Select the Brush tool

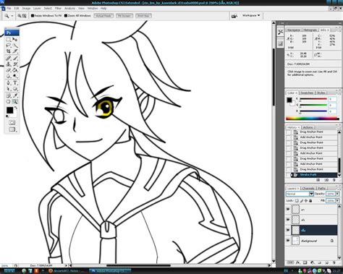click(x=15, y=58)
